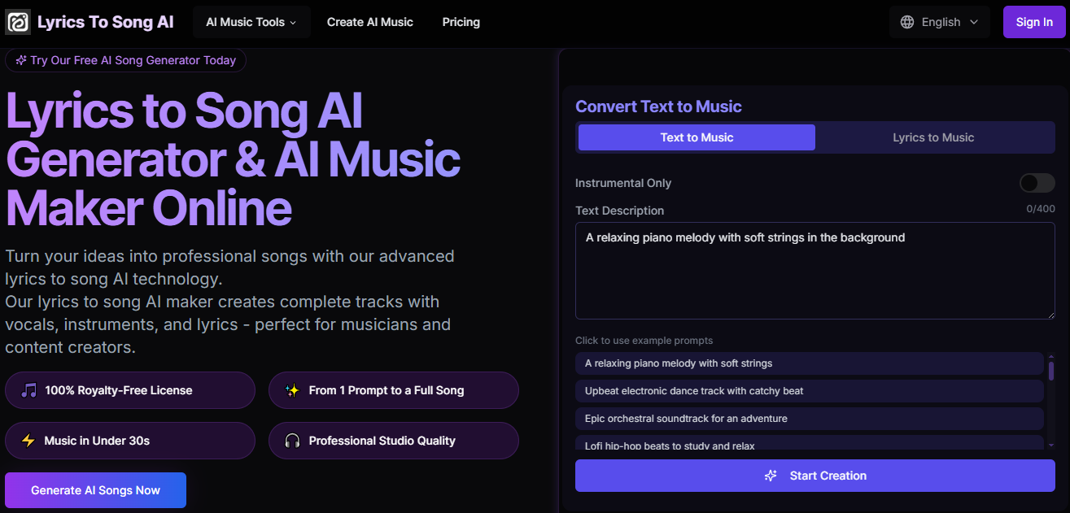The image size is (1070, 513).
Task: Click the lightning bolt Music in Under 30s icon
Action: [28, 441]
